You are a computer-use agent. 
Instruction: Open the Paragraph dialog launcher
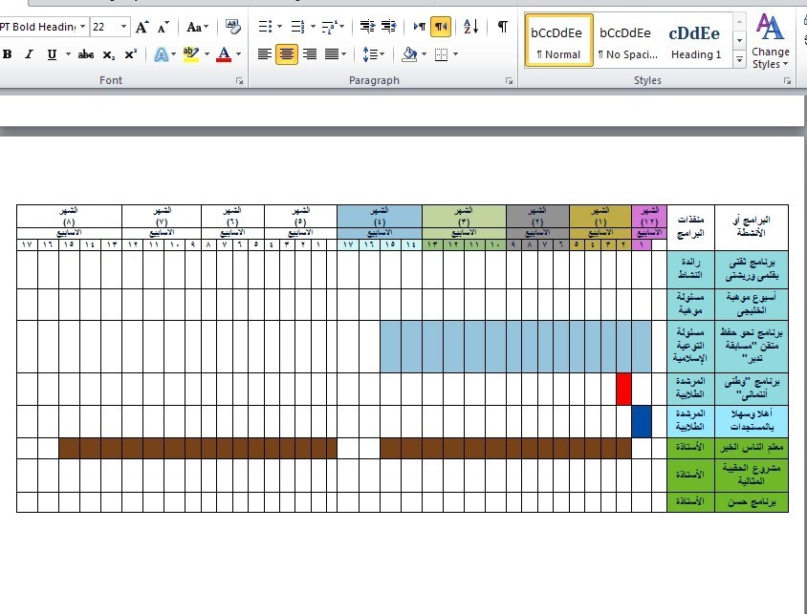[509, 80]
